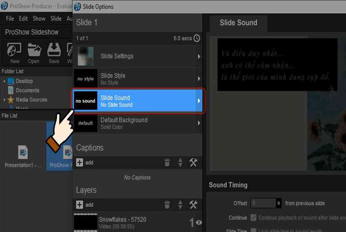
Task: Click the Captions reorder up/down arrows
Action: (x=180, y=163)
